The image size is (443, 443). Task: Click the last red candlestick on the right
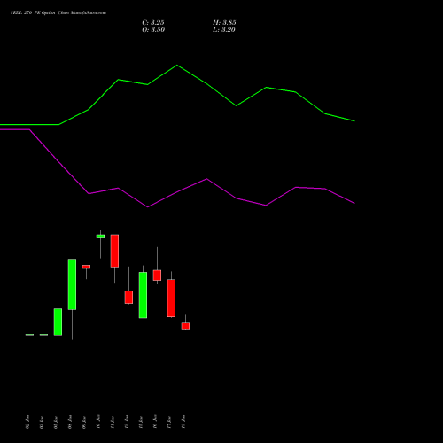(185, 325)
